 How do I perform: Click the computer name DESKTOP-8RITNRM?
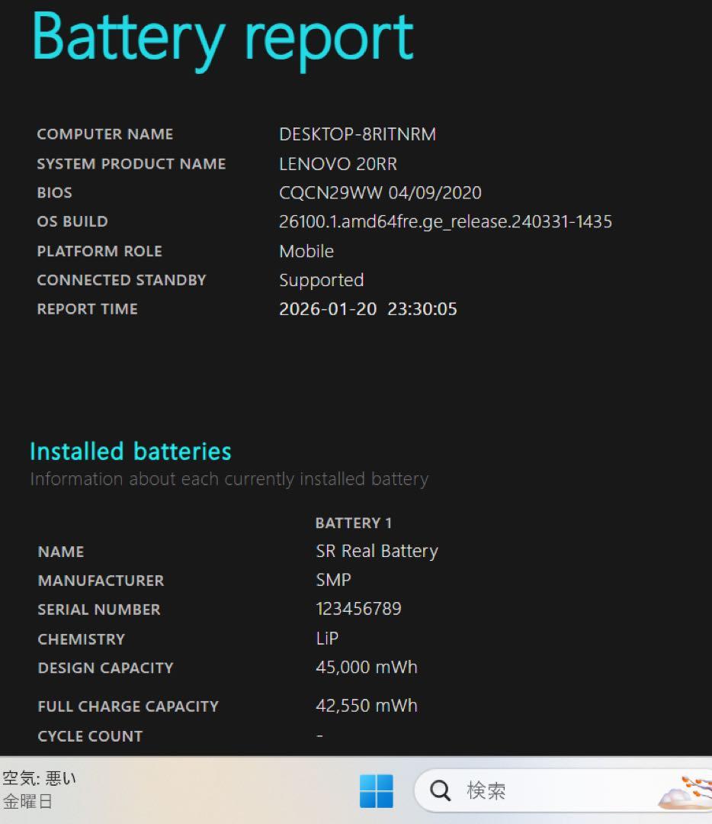coord(358,134)
